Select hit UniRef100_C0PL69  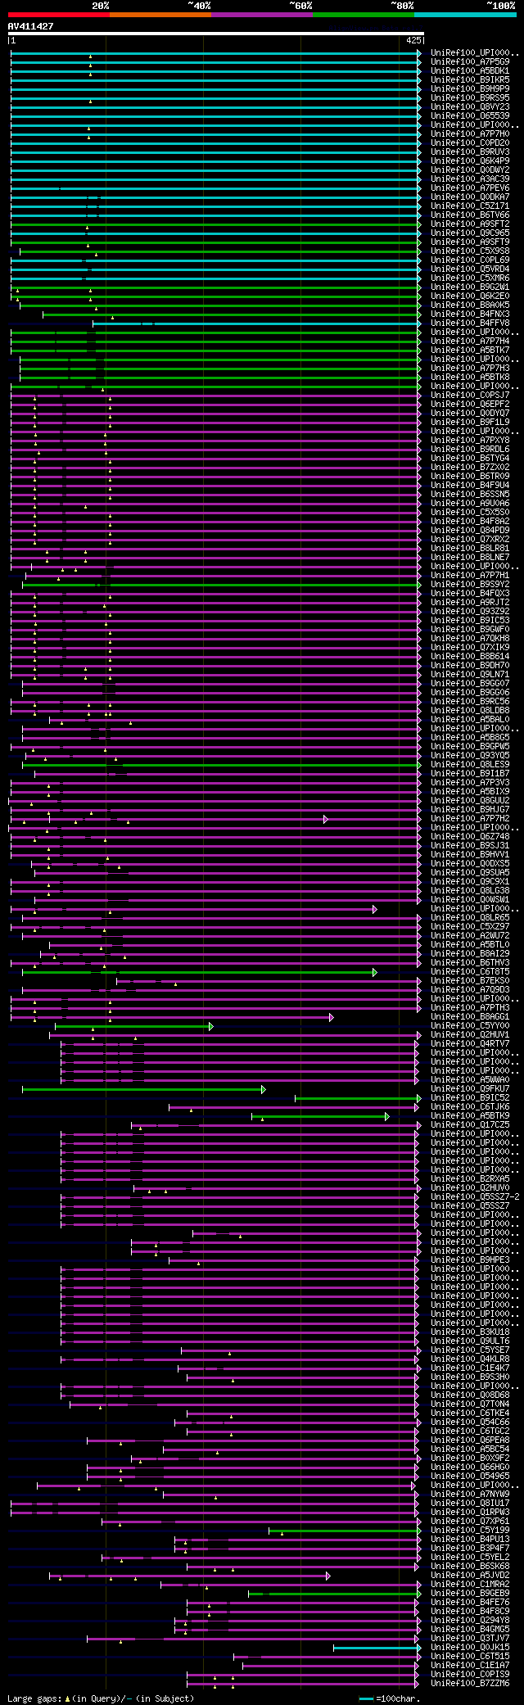470,260
